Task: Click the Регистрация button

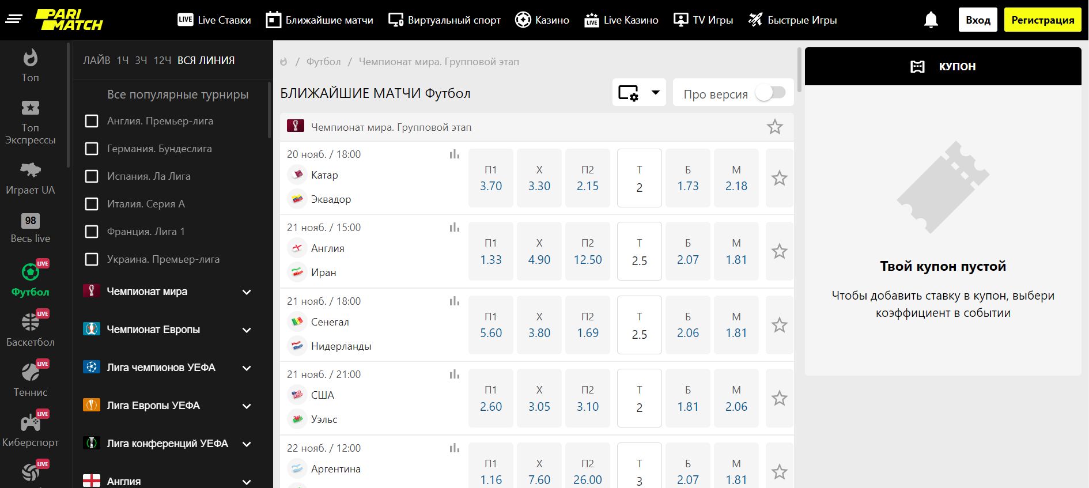Action: pyautogui.click(x=1042, y=20)
